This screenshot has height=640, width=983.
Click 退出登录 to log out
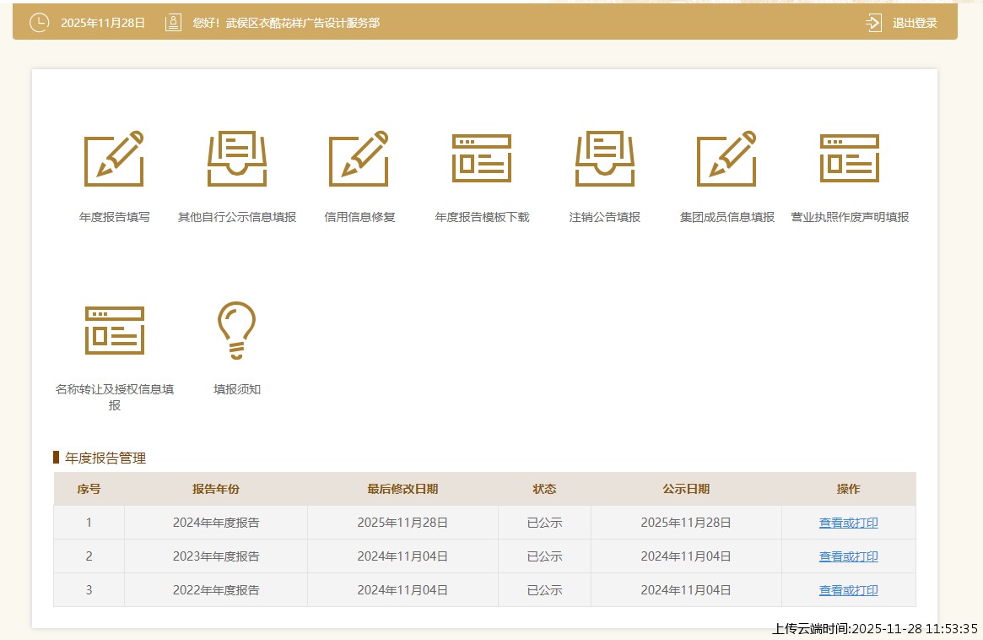click(x=915, y=23)
